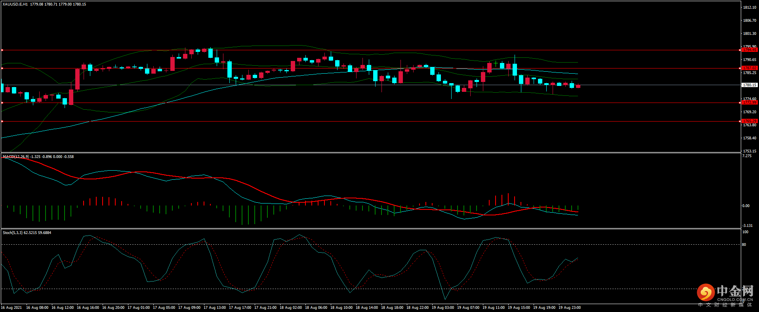
Task: Click the 18 Aug 14:00 time label
Action: (367, 308)
